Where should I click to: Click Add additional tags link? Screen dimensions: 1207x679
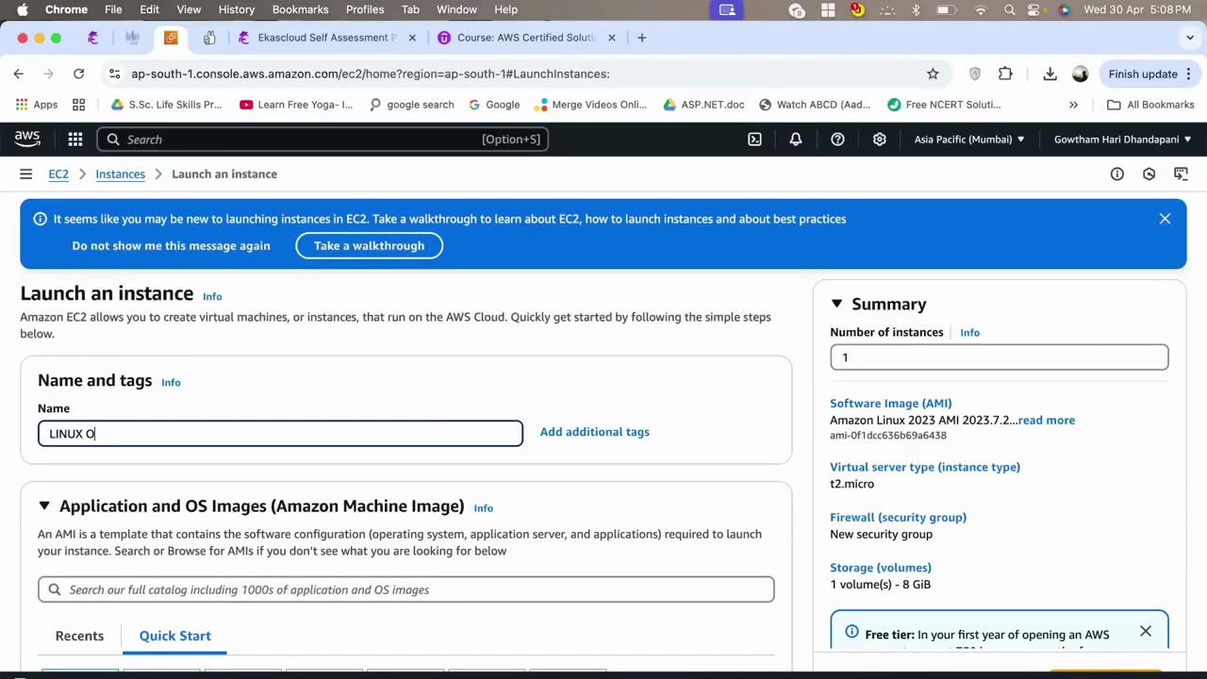coord(594,432)
